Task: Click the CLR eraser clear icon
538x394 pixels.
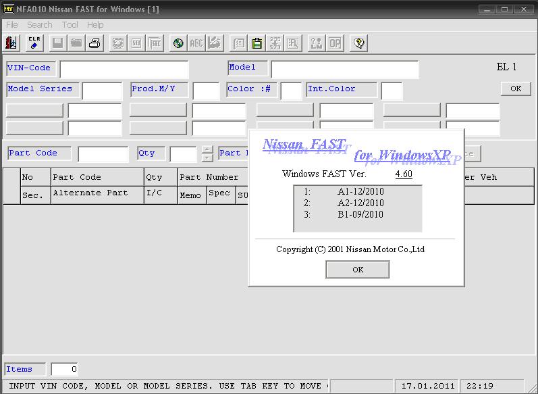Action: (x=34, y=43)
